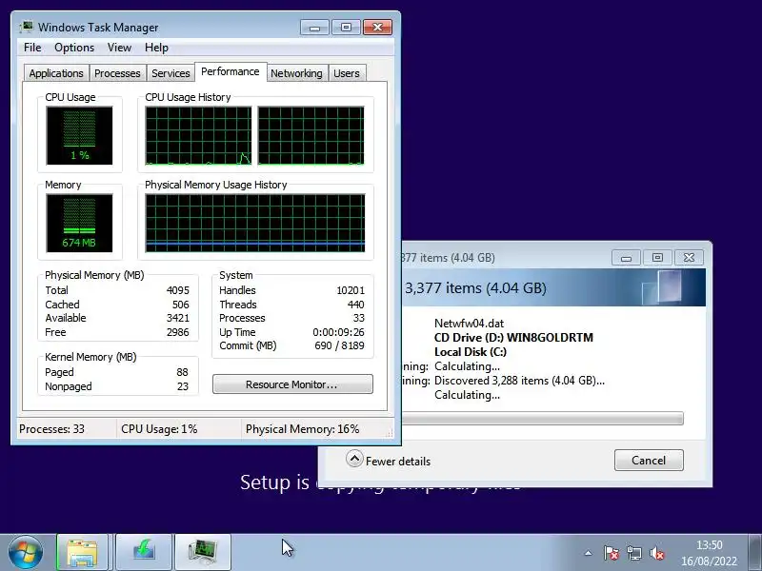Screen dimensions: 762x571
Task: Maximize the copy dialog window
Action: pyautogui.click(x=657, y=257)
